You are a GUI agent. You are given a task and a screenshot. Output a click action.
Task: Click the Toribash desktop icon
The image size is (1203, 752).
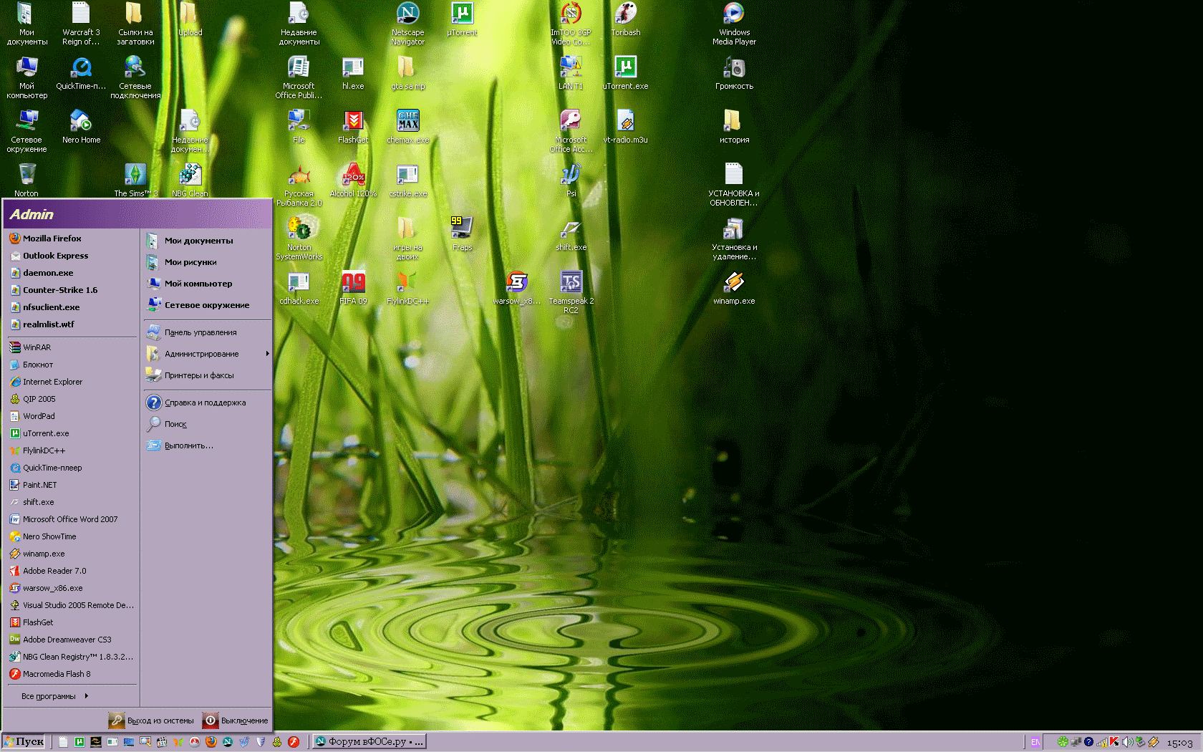(625, 14)
